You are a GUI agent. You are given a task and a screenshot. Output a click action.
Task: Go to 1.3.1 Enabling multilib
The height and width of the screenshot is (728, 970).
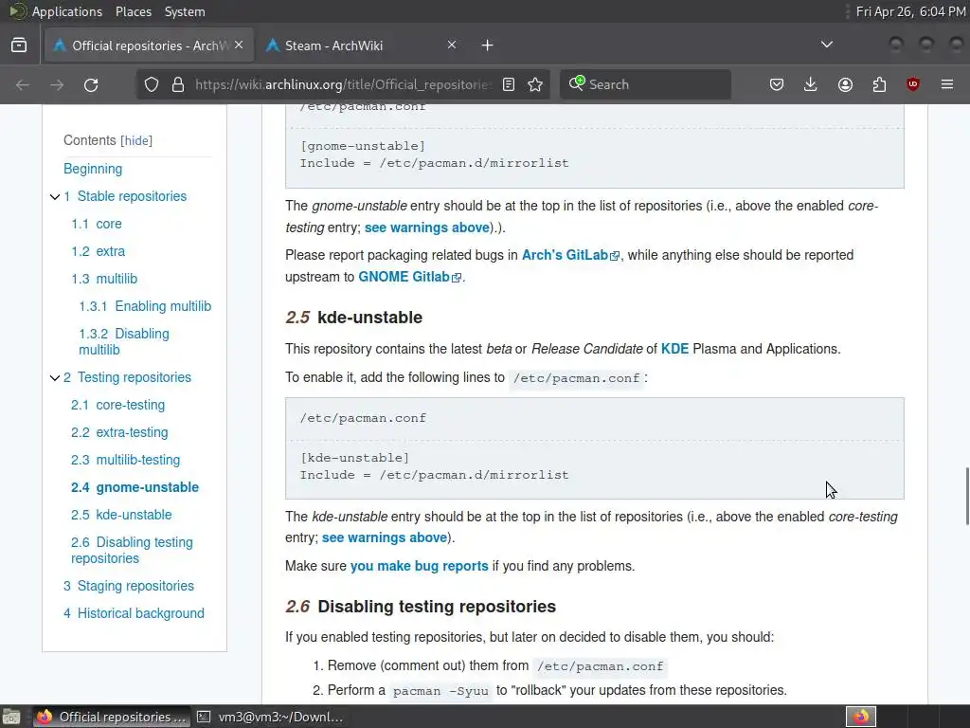pos(145,306)
